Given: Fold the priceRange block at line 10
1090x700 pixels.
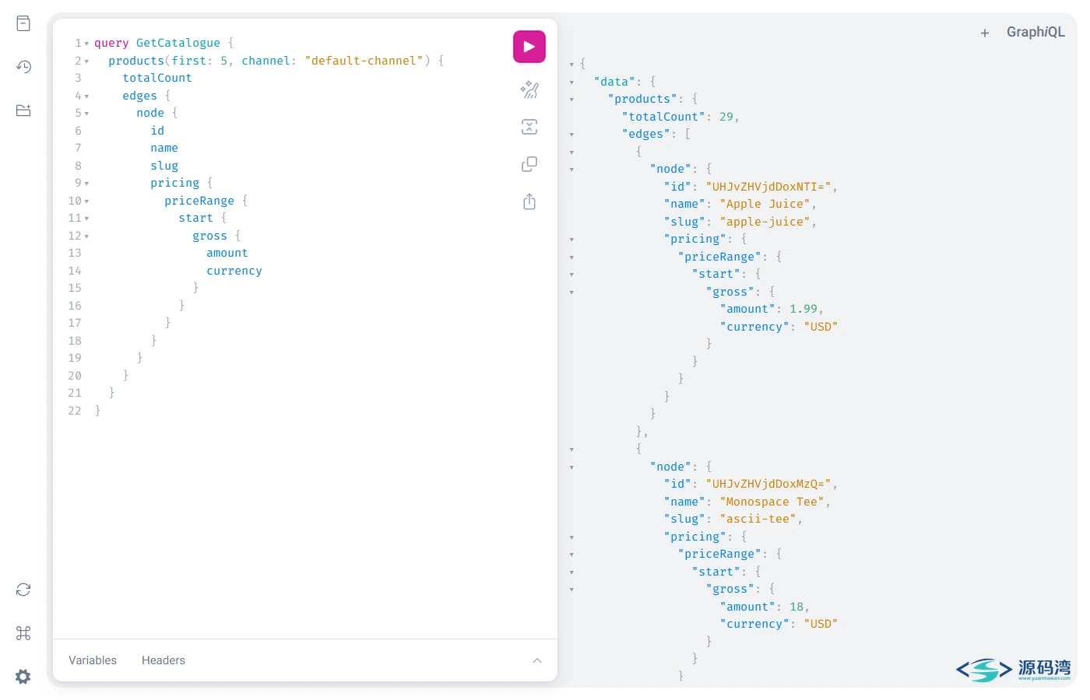Looking at the screenshot, I should click(86, 201).
